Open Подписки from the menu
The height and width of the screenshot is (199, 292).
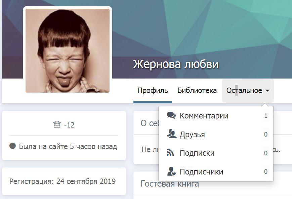216,153
